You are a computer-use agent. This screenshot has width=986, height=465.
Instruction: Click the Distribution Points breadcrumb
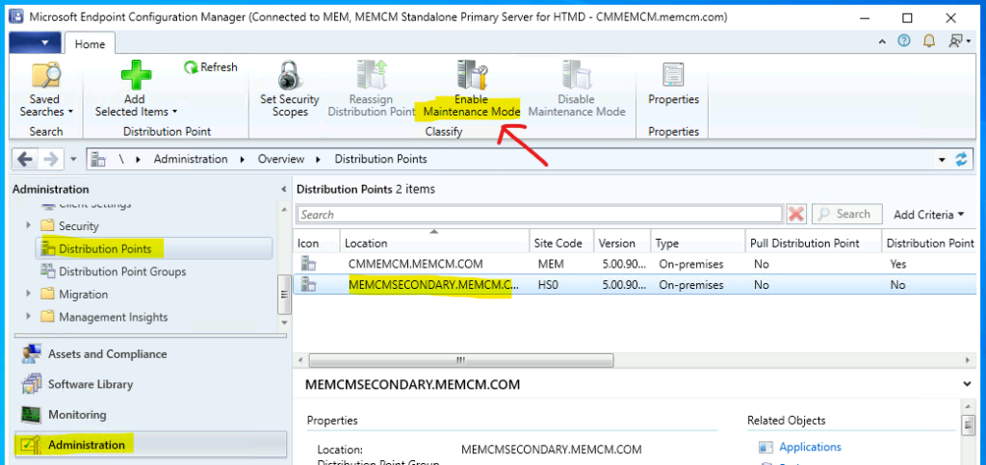pos(380,159)
